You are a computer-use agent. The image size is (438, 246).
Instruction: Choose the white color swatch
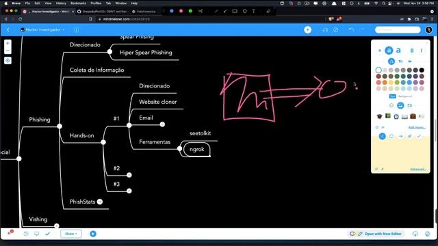[x=378, y=70]
